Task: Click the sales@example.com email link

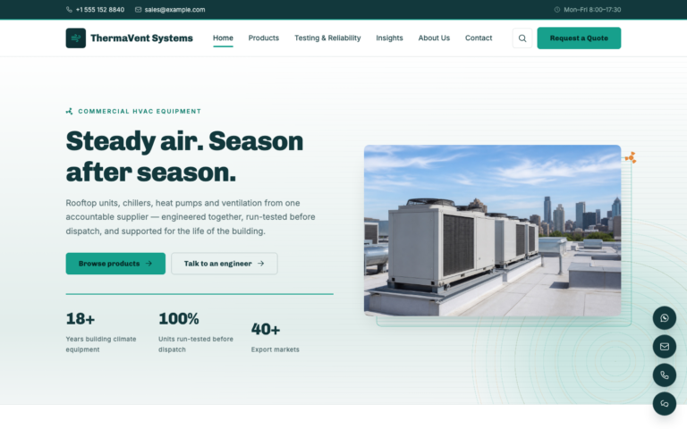Action: click(x=174, y=10)
